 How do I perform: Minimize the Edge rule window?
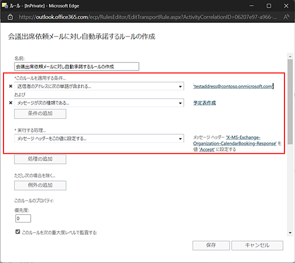(x=252, y=6)
